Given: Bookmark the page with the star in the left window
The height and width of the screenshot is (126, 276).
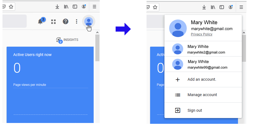Looking at the screenshot, I should pos(11,7).
